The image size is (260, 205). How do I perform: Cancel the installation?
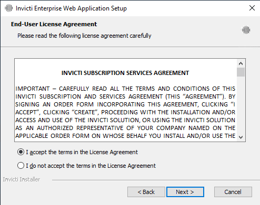point(233,192)
